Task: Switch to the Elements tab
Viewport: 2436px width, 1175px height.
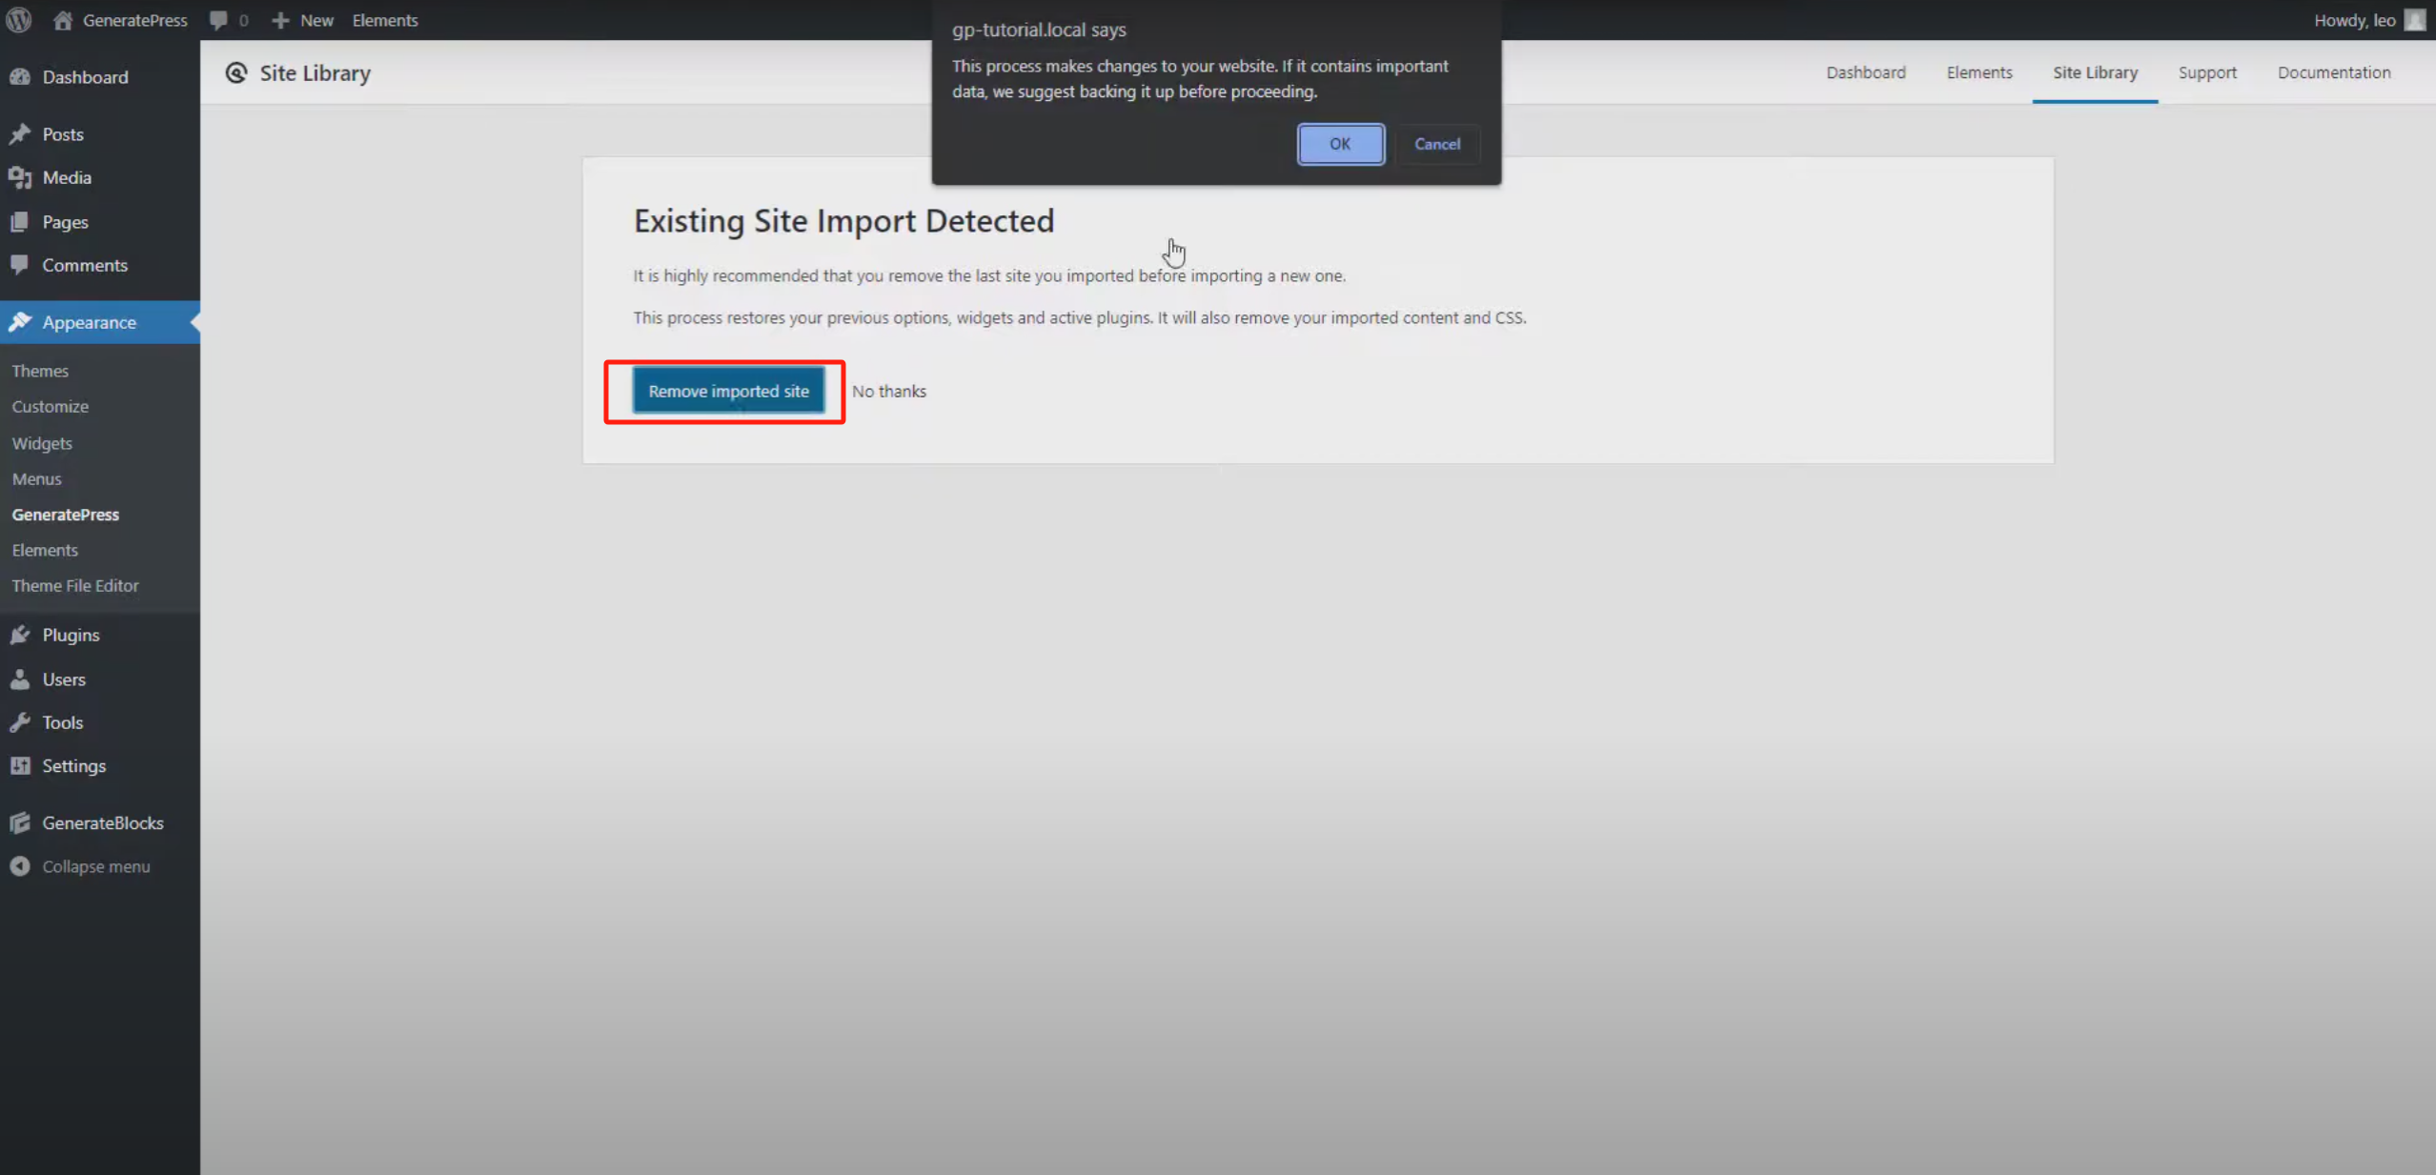Action: click(1979, 72)
